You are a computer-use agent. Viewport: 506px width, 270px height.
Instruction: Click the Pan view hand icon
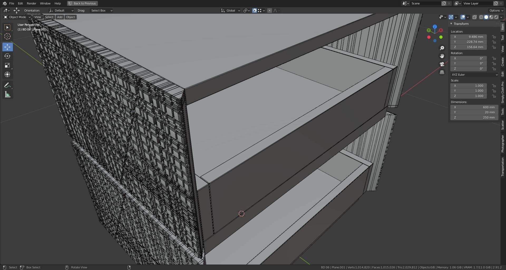[x=442, y=56]
